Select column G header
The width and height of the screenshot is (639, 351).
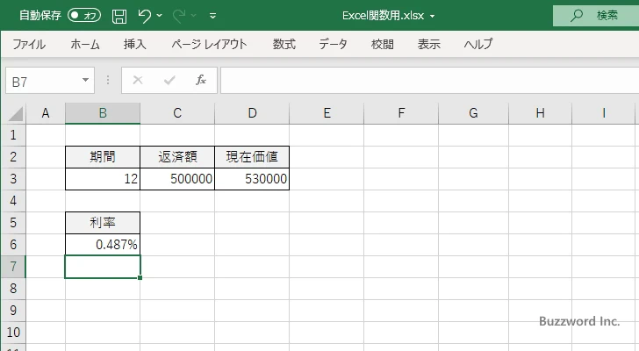[474, 113]
